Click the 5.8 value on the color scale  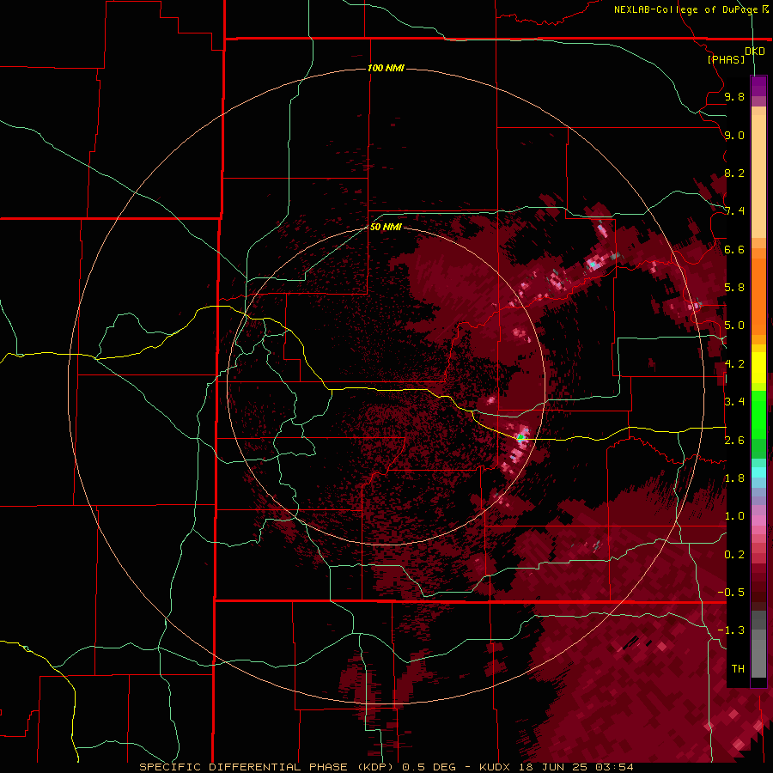click(x=734, y=288)
